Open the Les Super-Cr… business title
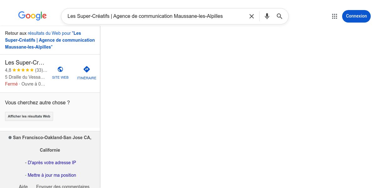Viewport: 377px width, 188px height. (x=25, y=62)
